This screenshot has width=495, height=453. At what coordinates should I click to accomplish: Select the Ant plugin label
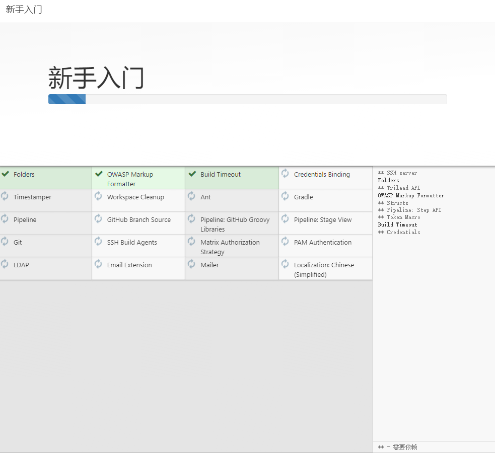(x=205, y=197)
